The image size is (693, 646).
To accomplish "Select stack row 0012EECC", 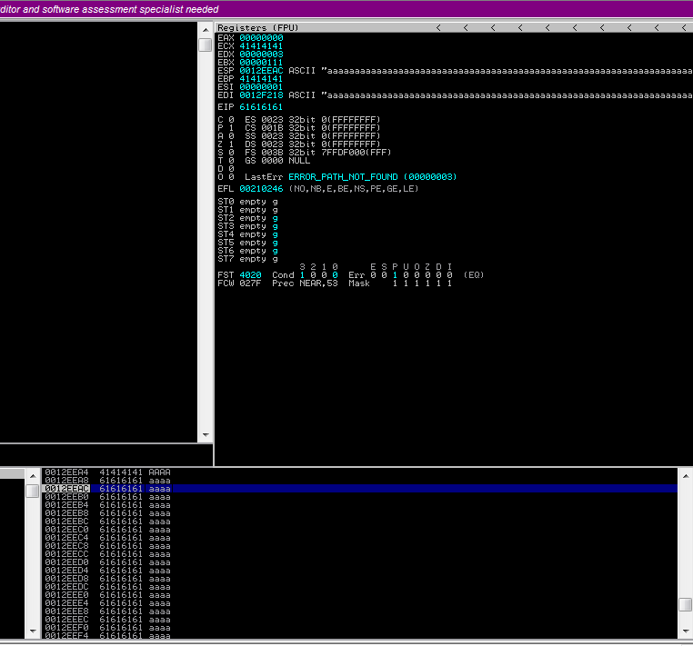I will pyautogui.click(x=360, y=553).
